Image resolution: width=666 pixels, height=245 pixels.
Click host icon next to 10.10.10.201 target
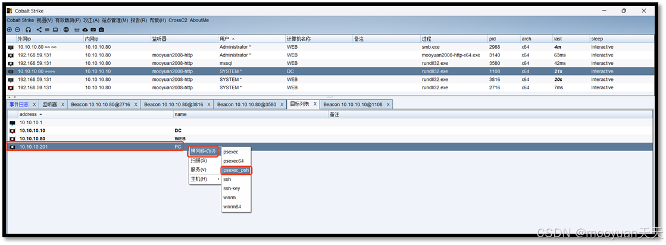pos(12,147)
